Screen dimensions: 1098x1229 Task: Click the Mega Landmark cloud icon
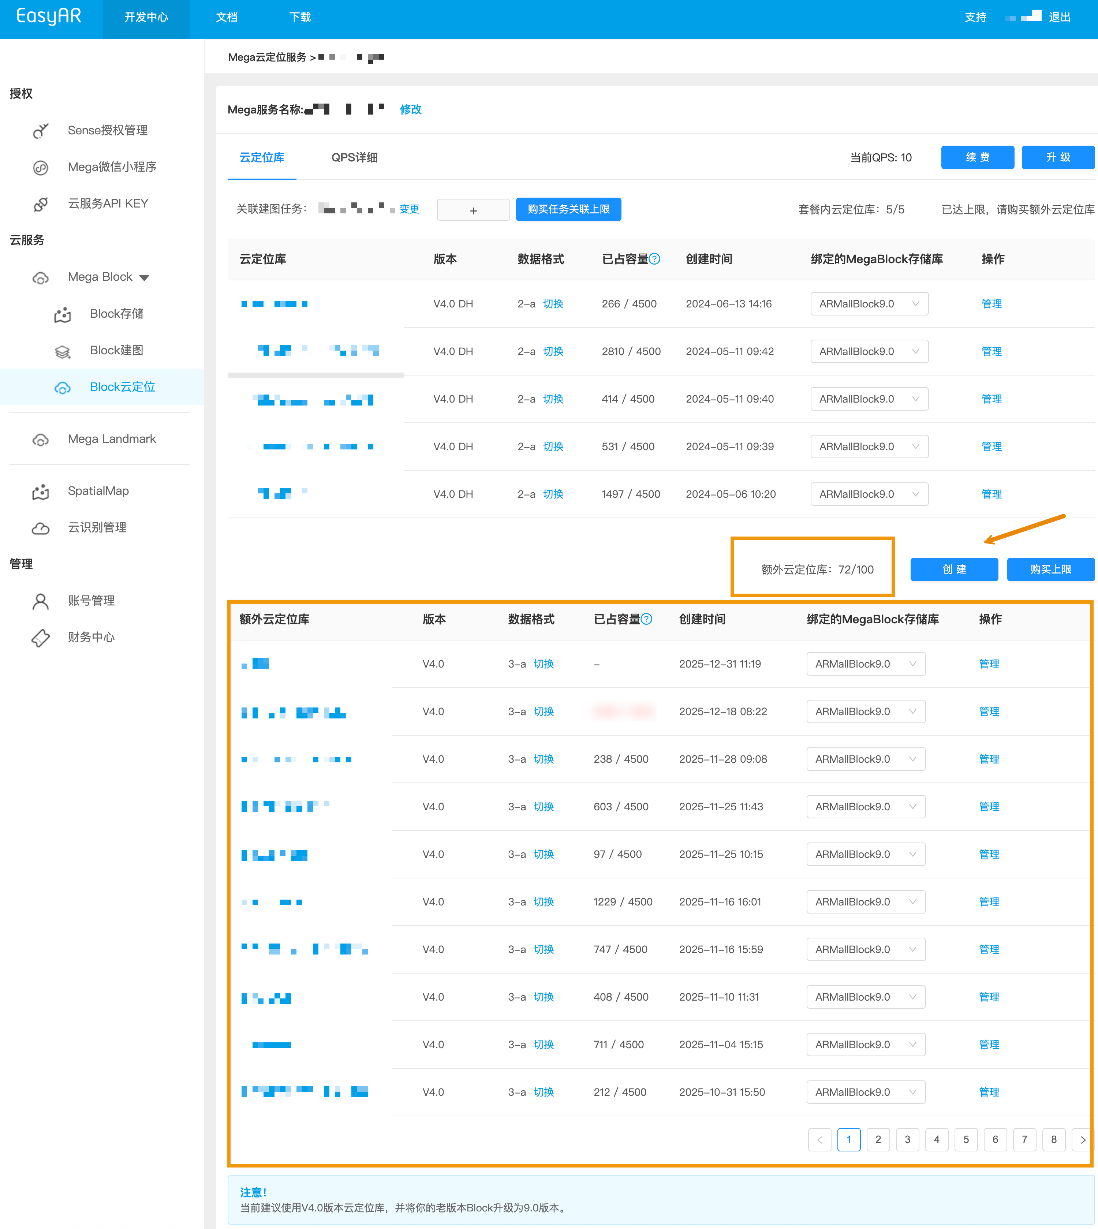click(x=40, y=439)
